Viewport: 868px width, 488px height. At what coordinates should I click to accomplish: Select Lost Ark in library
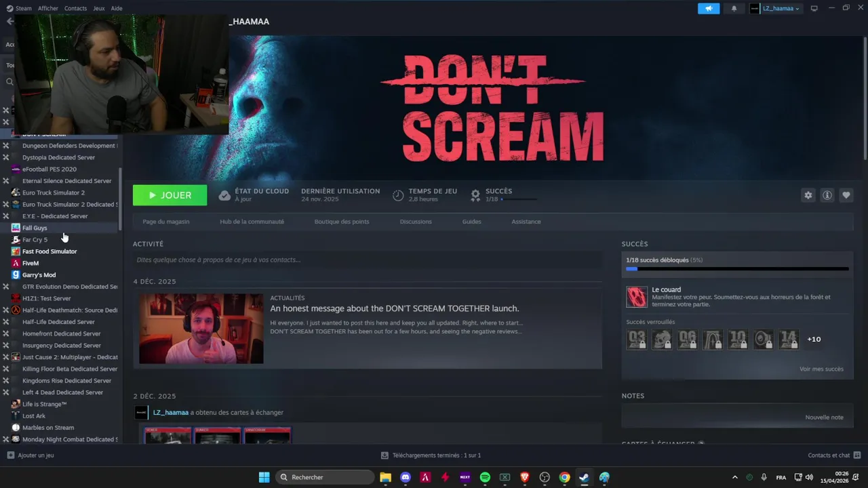(34, 416)
